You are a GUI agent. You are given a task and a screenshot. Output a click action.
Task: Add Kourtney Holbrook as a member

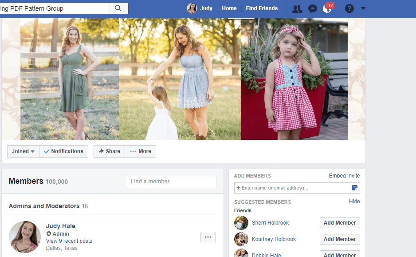pyautogui.click(x=339, y=239)
